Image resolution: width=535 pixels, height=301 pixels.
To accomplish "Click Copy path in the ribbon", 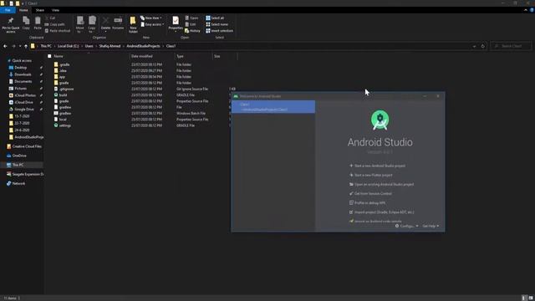I will point(54,24).
